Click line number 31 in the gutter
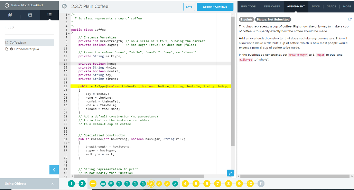 pyautogui.click(x=65, y=128)
